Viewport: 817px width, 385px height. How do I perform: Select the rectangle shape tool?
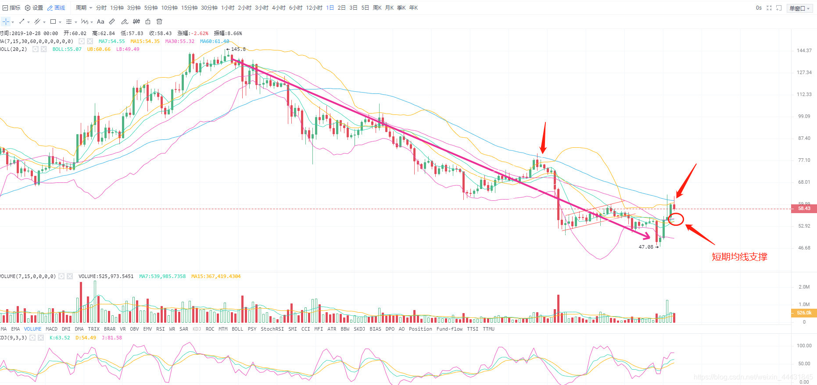[53, 21]
